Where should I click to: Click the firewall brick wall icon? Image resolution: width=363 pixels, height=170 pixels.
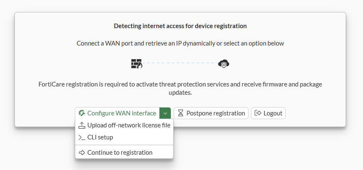(x=136, y=64)
